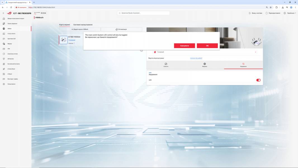Click the browser zoom magnifier icon
This screenshot has width=298, height=168.
pos(267,8)
